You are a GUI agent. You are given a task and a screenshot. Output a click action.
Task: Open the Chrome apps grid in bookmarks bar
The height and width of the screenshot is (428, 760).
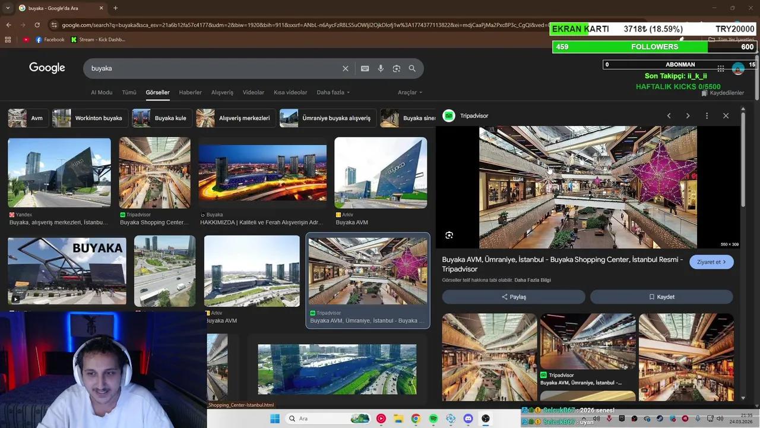(x=8, y=40)
